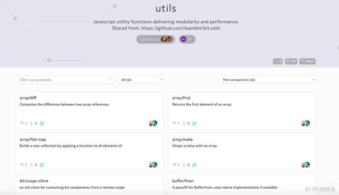339x195 pixels.
Task: Click the green status badge on array/diff card
Action: [42, 123]
